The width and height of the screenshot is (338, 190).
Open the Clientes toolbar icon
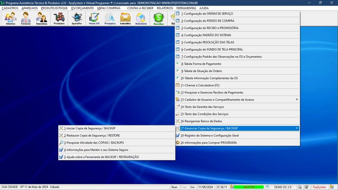coord(11,18)
